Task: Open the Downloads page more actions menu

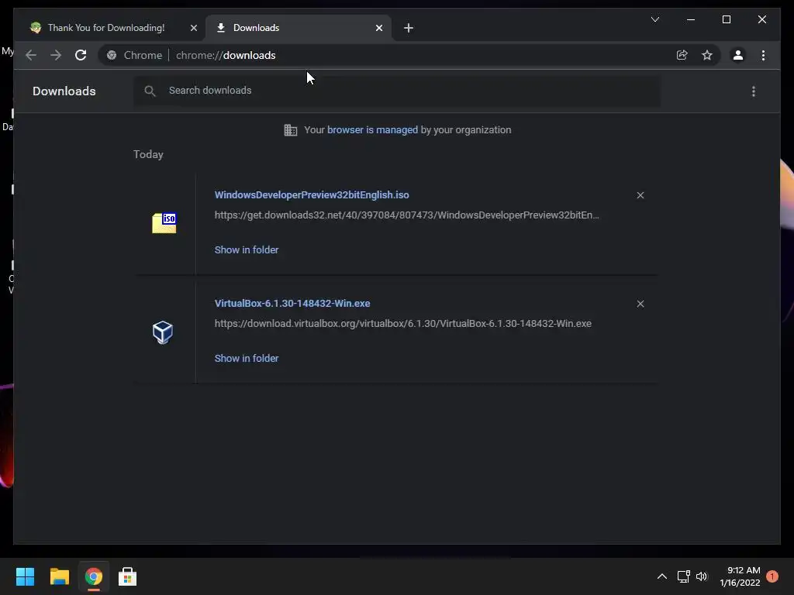Action: (754, 91)
